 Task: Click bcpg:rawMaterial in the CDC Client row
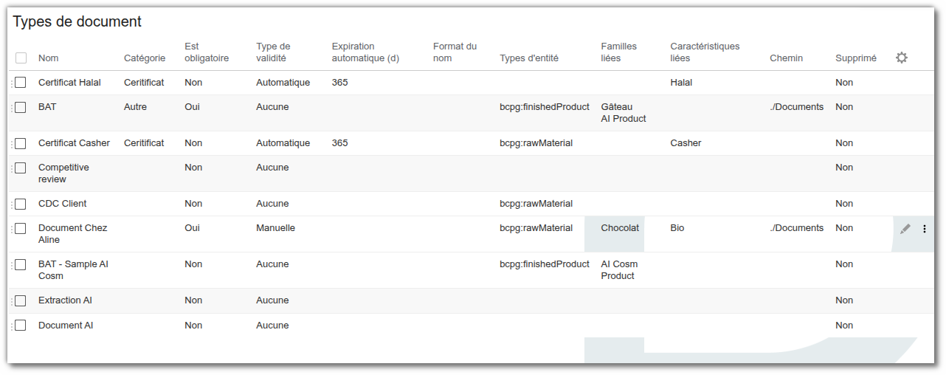[x=536, y=204]
